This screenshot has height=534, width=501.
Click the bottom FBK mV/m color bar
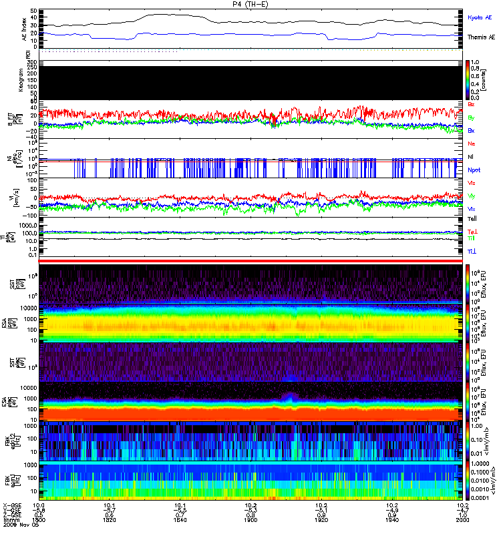(468, 481)
